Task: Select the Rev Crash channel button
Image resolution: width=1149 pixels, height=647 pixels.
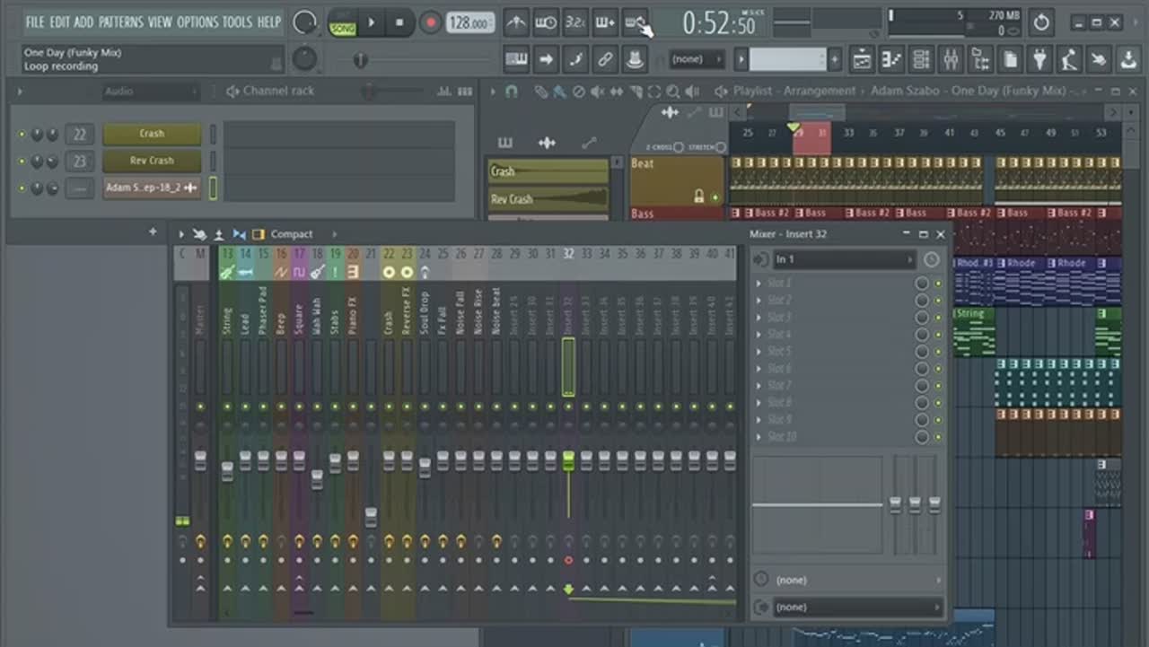Action: (x=152, y=161)
